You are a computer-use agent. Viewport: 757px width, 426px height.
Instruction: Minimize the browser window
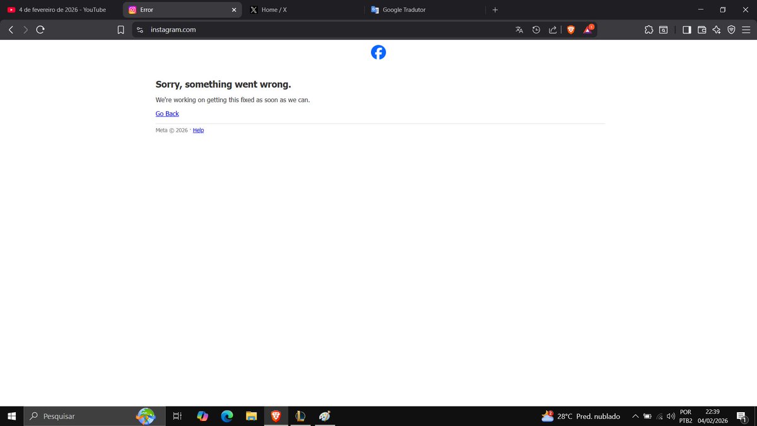pyautogui.click(x=701, y=10)
